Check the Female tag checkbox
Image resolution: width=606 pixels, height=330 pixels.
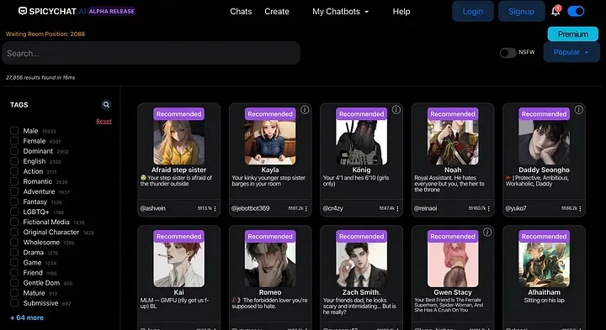tap(14, 141)
